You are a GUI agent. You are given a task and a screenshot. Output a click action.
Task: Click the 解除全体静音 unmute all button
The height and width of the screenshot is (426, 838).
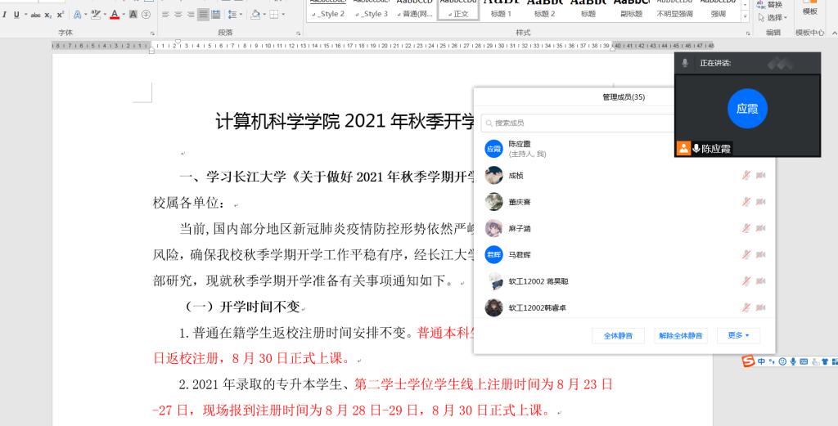[x=681, y=335]
